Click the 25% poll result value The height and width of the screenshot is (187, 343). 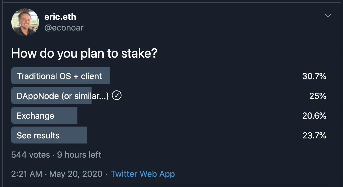tap(318, 96)
